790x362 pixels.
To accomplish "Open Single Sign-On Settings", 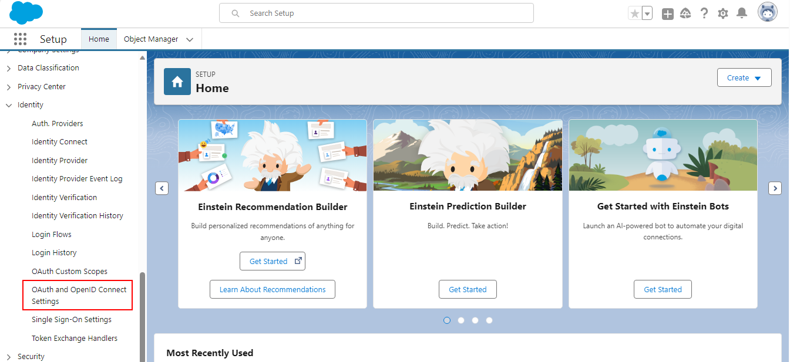I will [72, 320].
